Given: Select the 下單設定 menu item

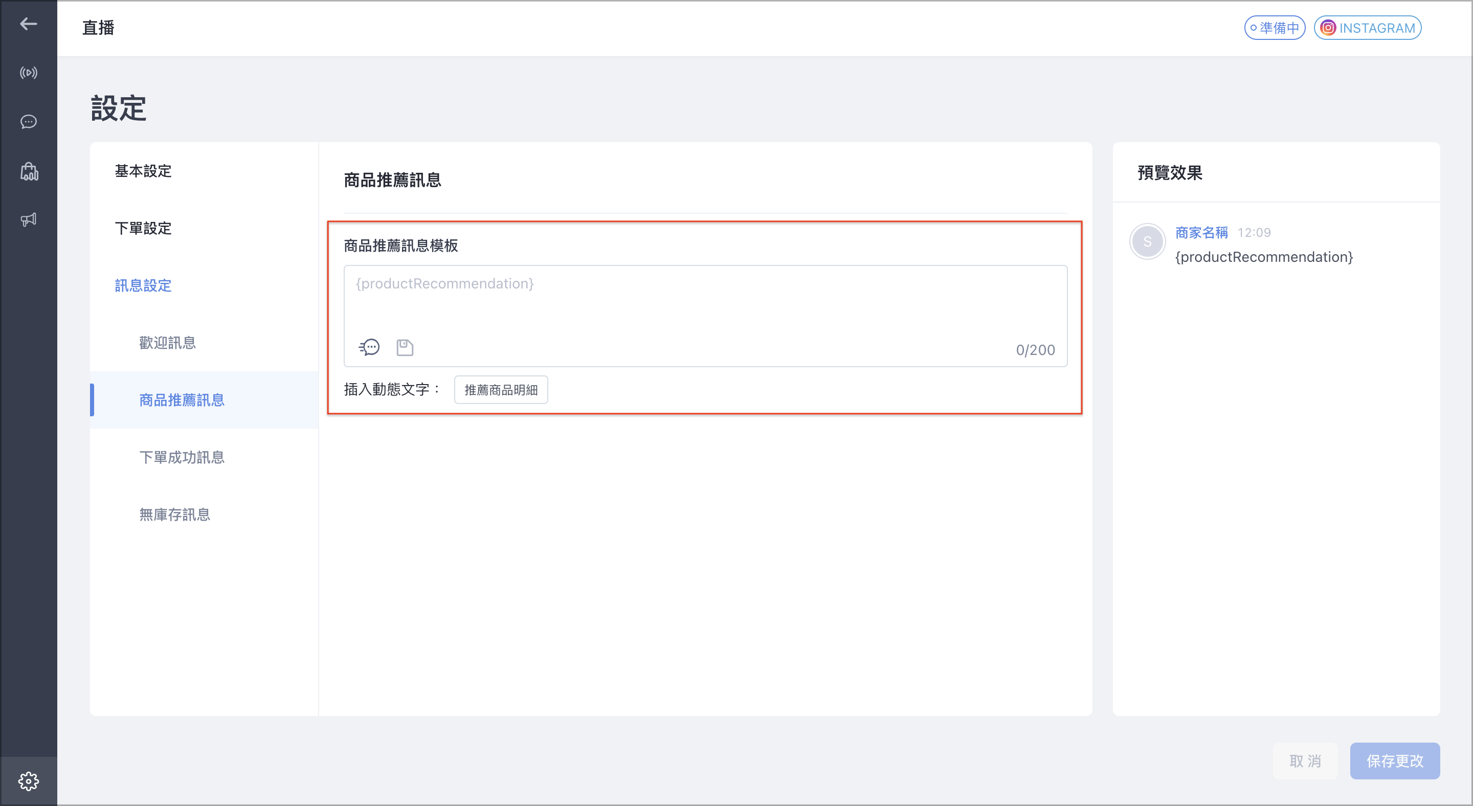Looking at the screenshot, I should (143, 228).
